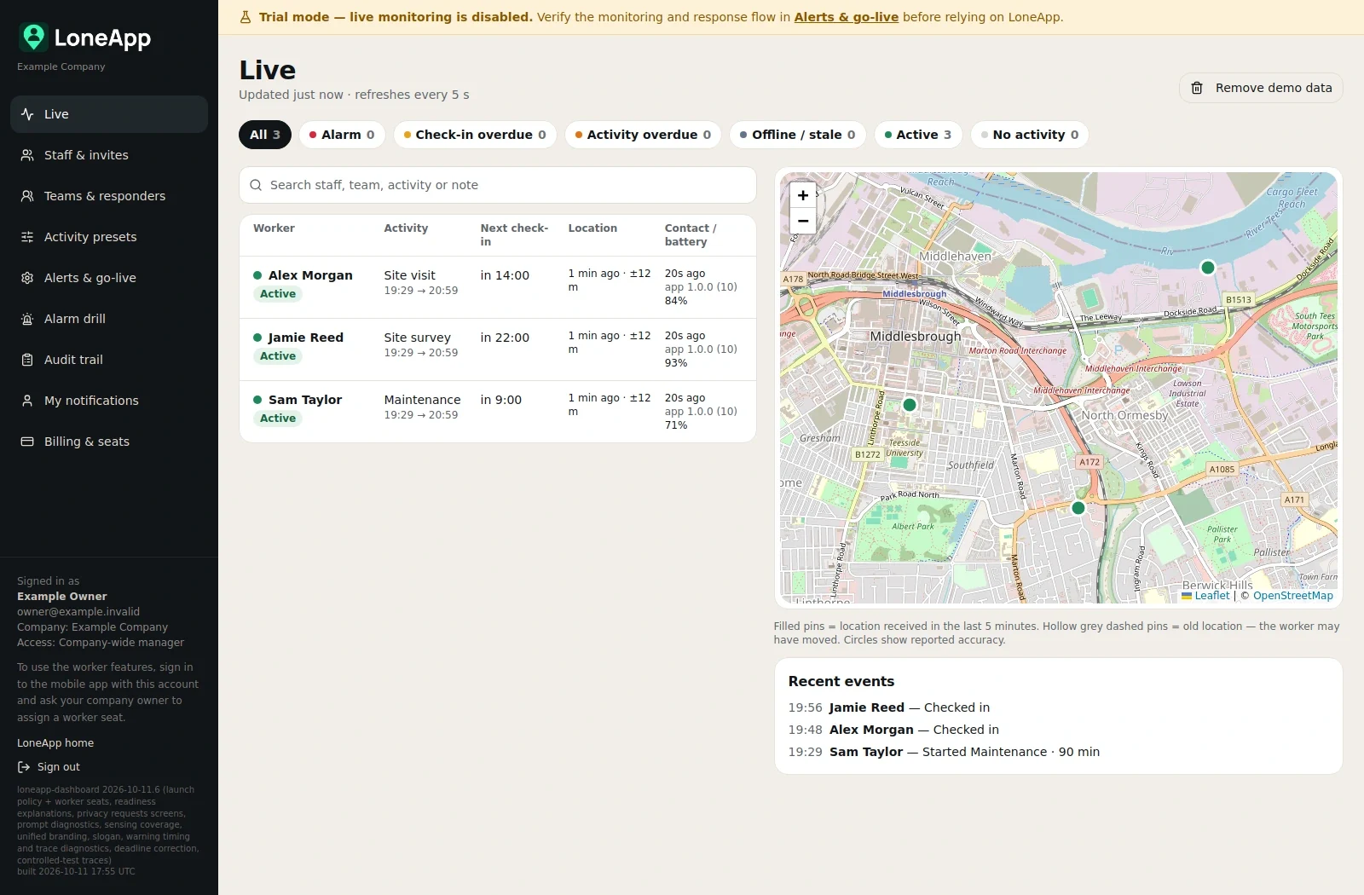Click the map pin near Cargo Fleet
Viewport: 1364px width, 895px height.
[x=1208, y=268]
